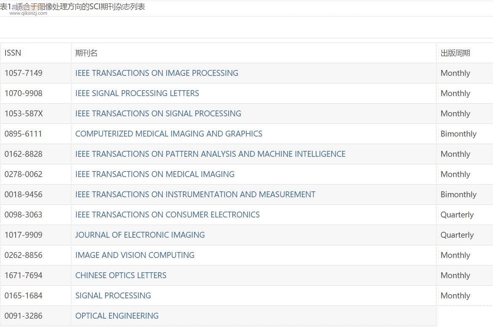Click the 期刊名 column header
493x330 pixels.
[86, 53]
